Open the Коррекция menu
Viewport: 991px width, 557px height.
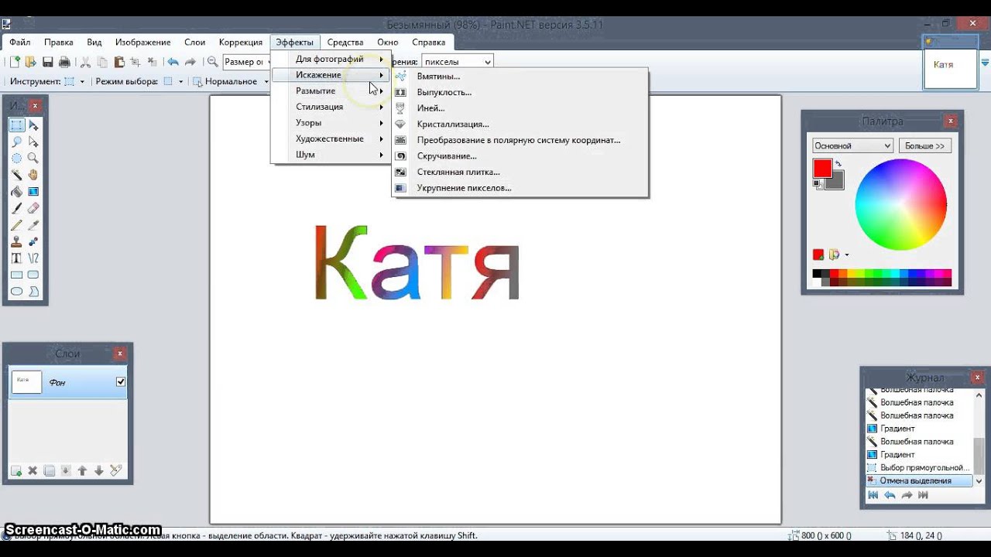coord(241,43)
